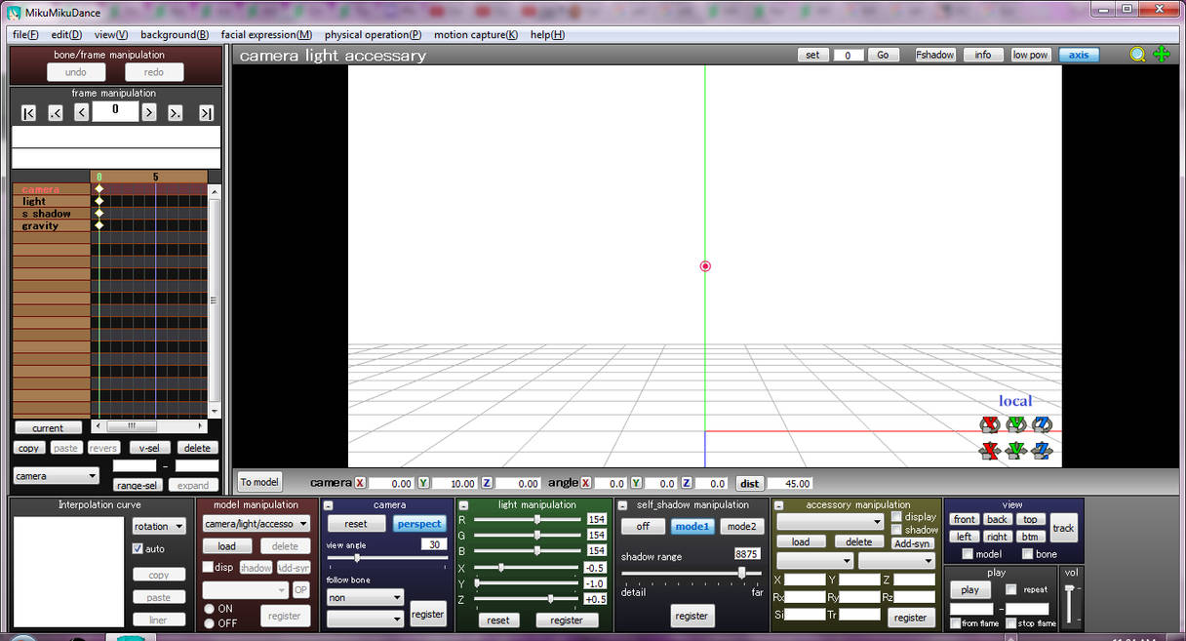Open the camera/light/accessory model dropdown
This screenshot has width=1186, height=641.
[x=257, y=524]
